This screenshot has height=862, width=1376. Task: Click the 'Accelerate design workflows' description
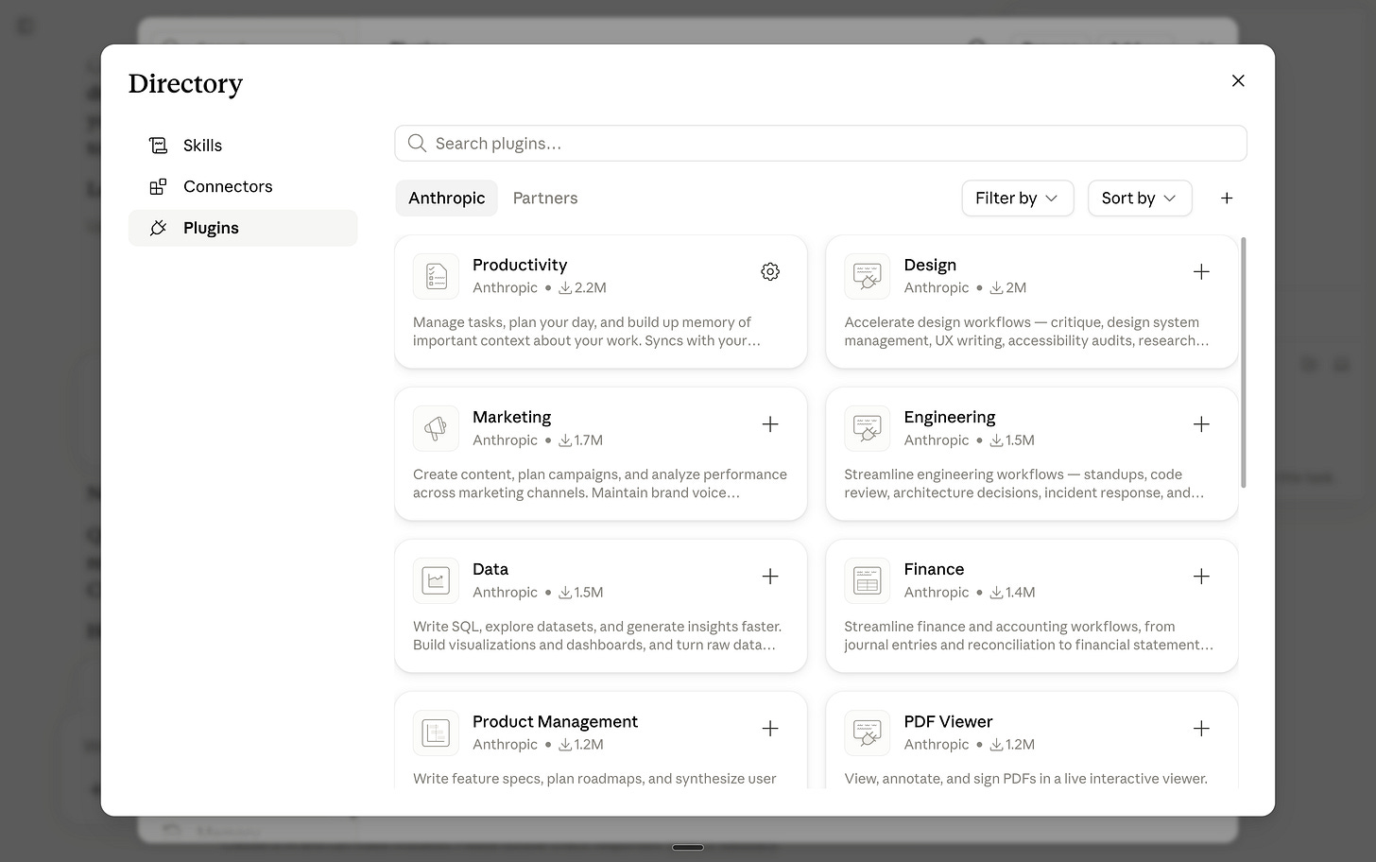tap(1026, 332)
